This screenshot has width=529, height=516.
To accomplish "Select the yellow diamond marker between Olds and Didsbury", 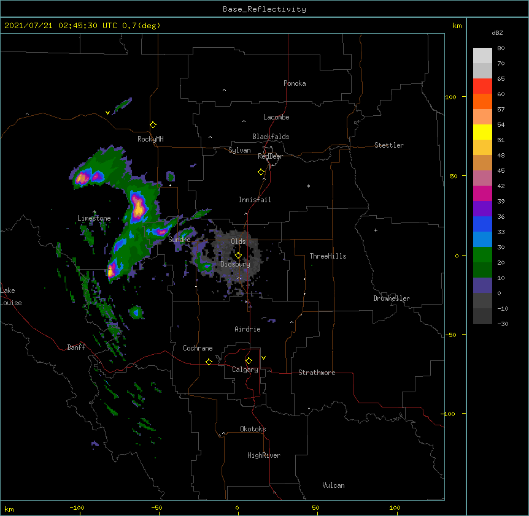I will point(238,256).
